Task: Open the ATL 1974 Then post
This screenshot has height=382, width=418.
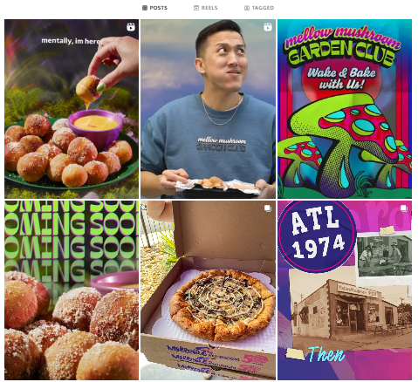Action: click(345, 290)
